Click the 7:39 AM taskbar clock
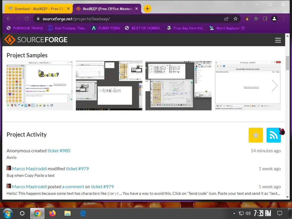Image resolution: width=292 pixels, height=219 pixels. 262,213
